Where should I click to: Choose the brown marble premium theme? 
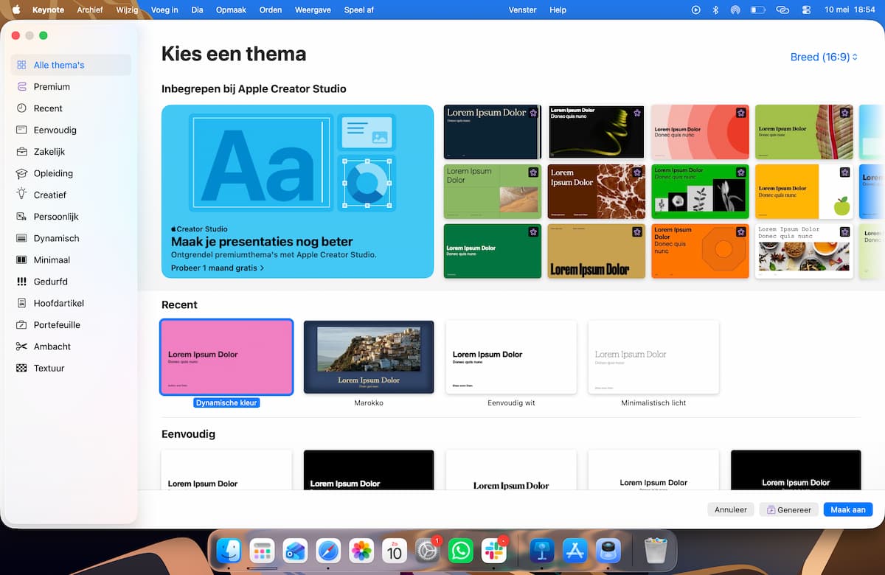tap(597, 192)
